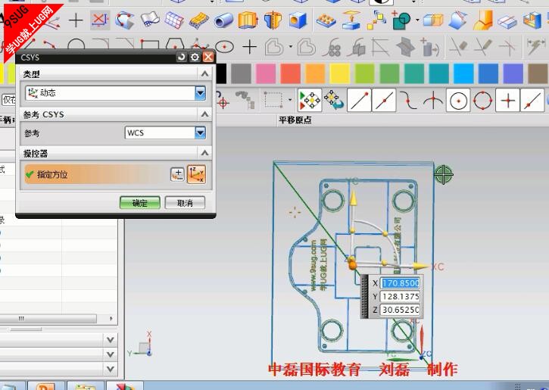Image resolution: width=549 pixels, height=390 pixels.
Task: Collapse the 参考 CSYS section
Action: point(204,114)
